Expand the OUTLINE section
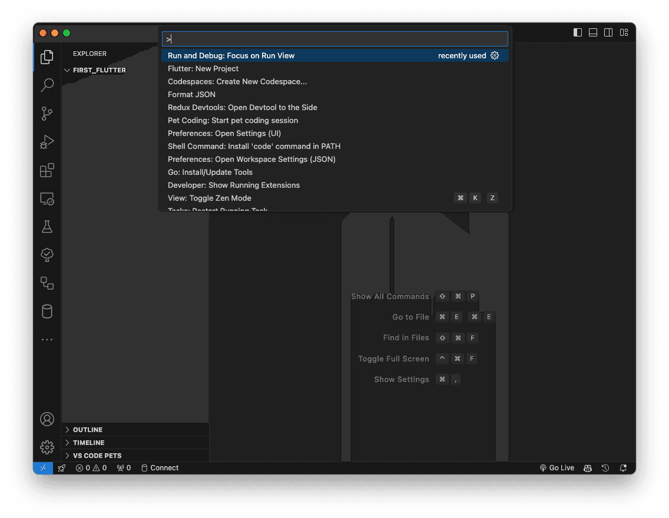The height and width of the screenshot is (518, 669). 88,430
